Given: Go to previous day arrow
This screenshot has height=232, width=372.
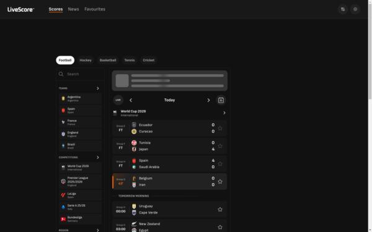Looking at the screenshot, I should (131, 100).
